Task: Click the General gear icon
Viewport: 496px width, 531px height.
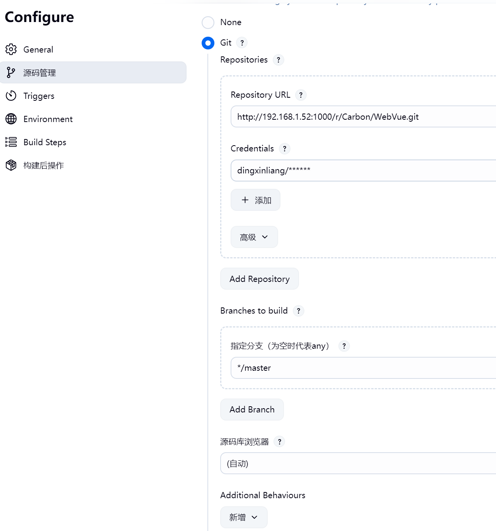Action: (11, 49)
